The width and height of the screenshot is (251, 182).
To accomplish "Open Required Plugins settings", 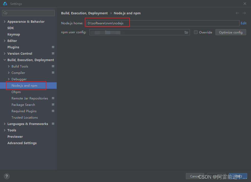I will (24, 111).
